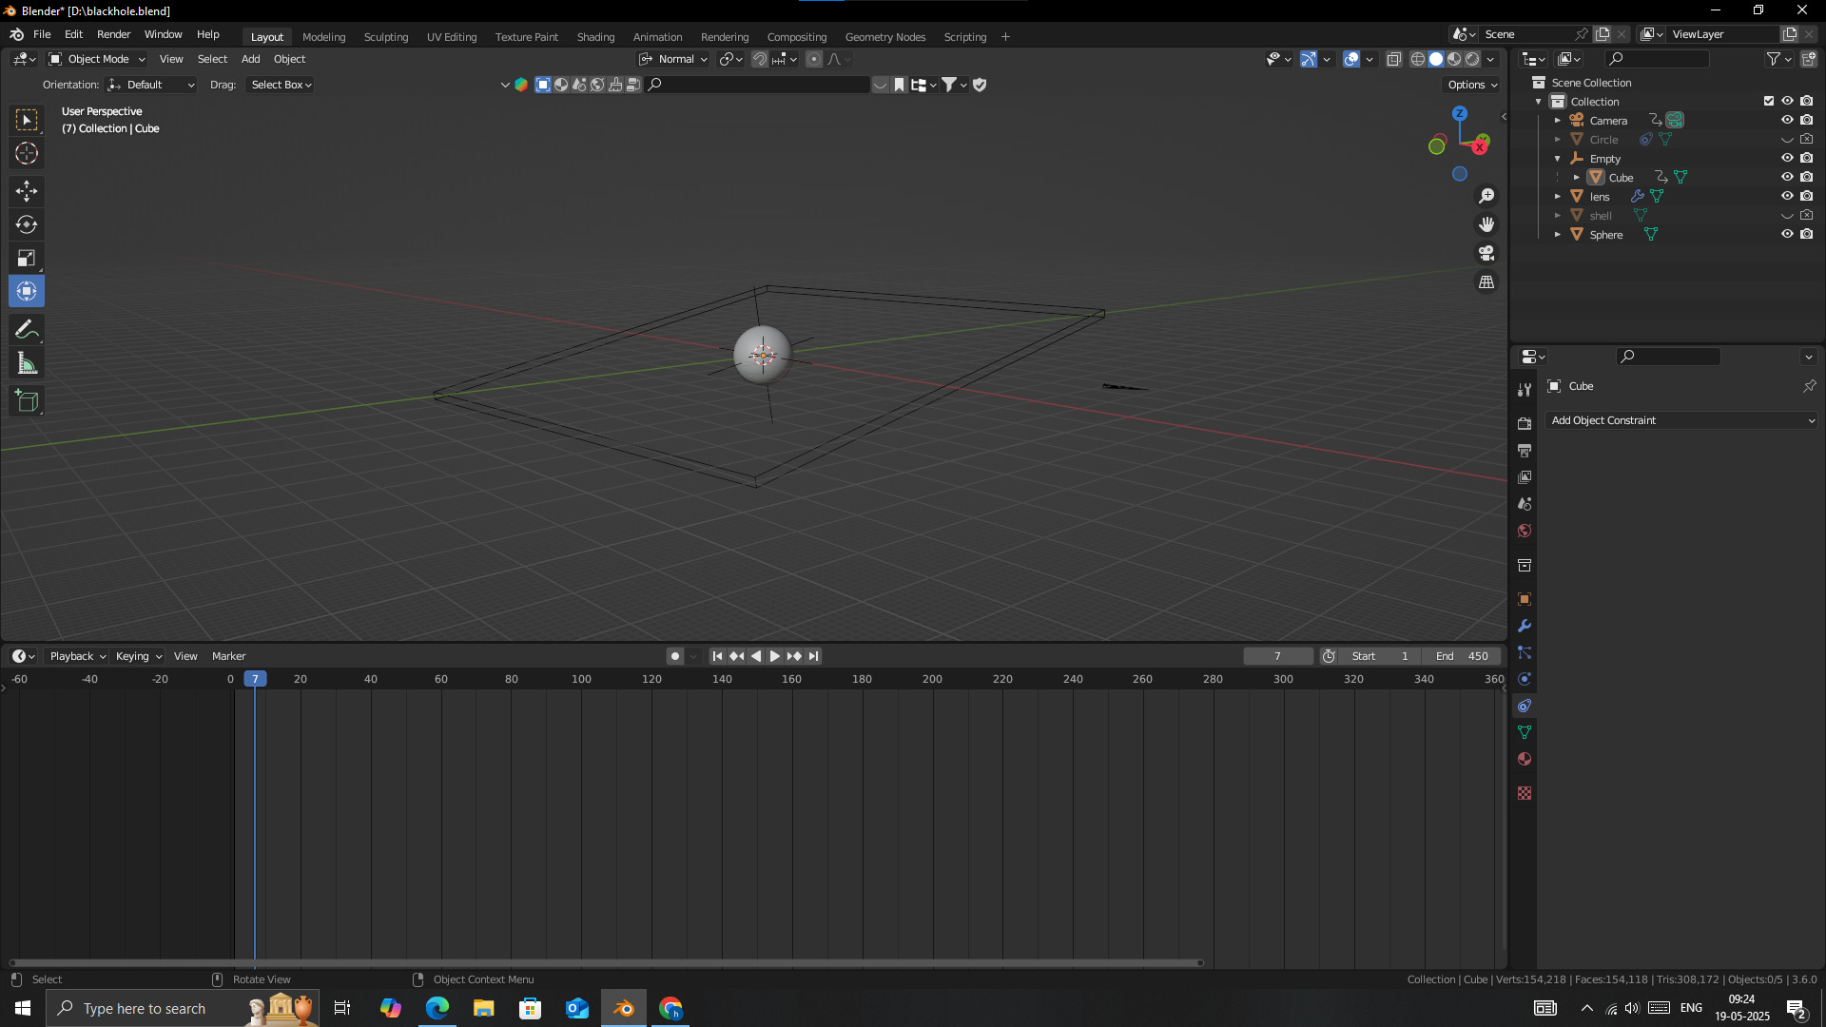Toggle visibility of the Sphere object
The width and height of the screenshot is (1826, 1027).
pyautogui.click(x=1787, y=235)
